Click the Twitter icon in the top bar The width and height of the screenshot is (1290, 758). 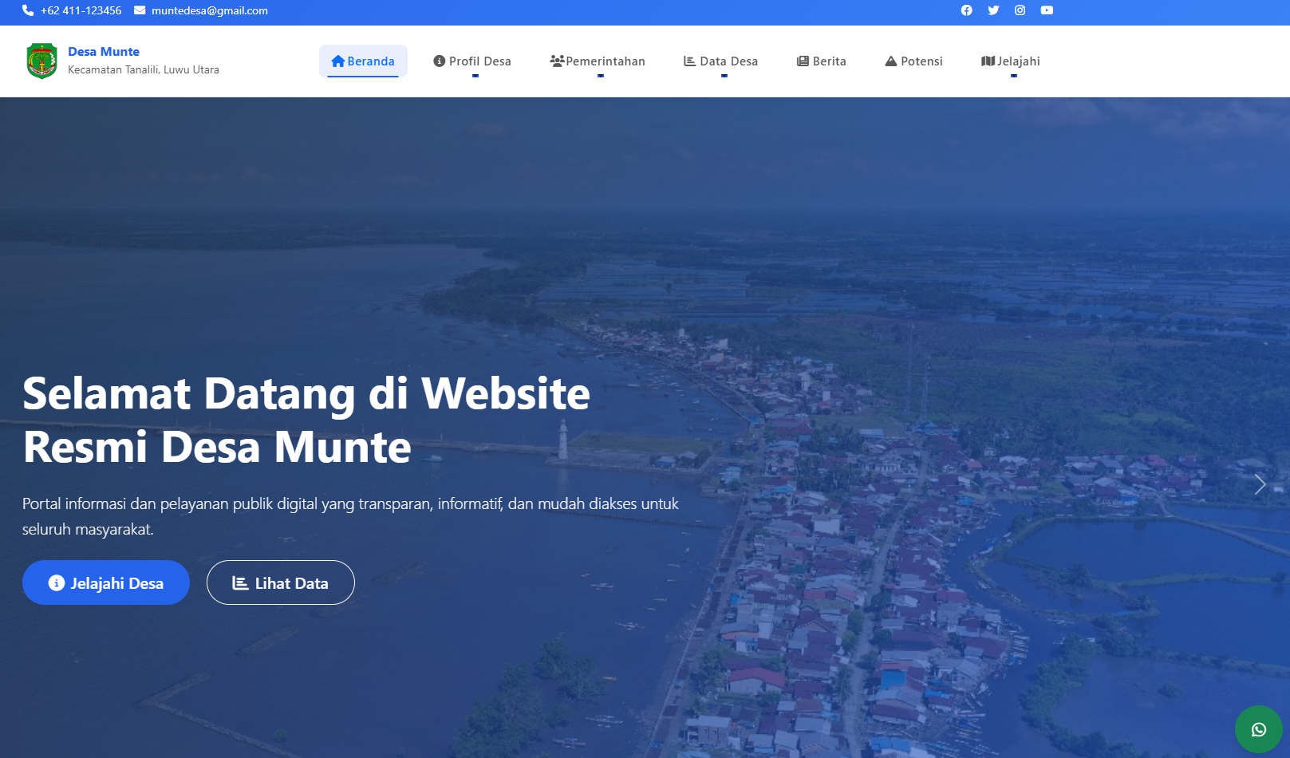pos(993,10)
